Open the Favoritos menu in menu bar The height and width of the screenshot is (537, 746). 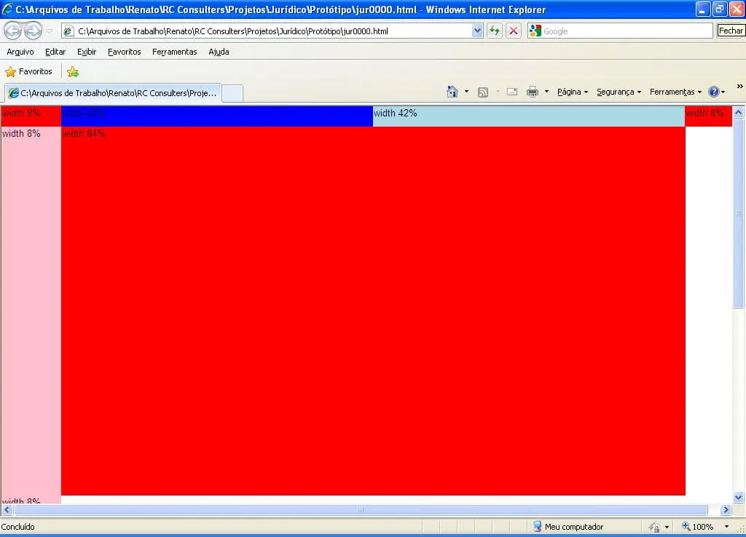124,52
